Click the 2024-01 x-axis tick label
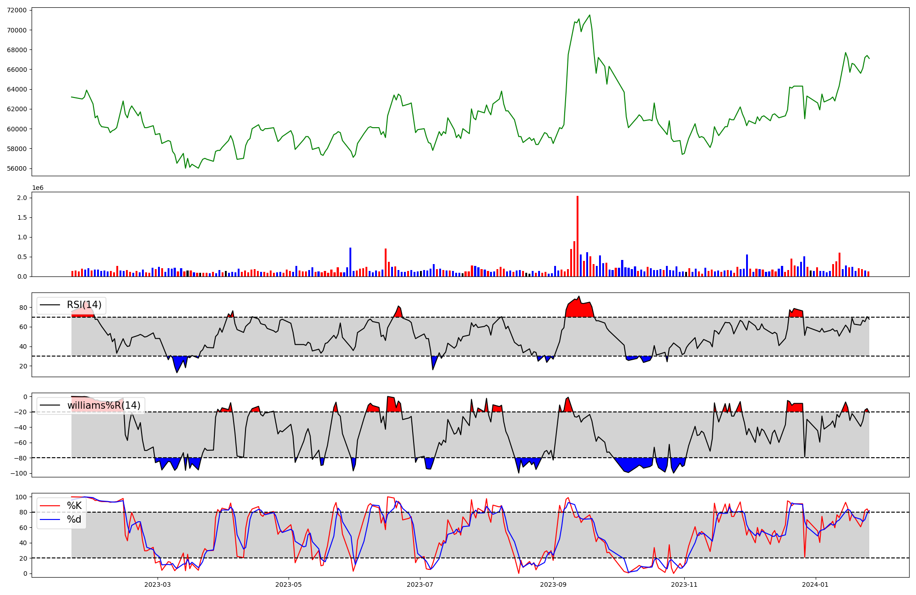 pos(816,584)
